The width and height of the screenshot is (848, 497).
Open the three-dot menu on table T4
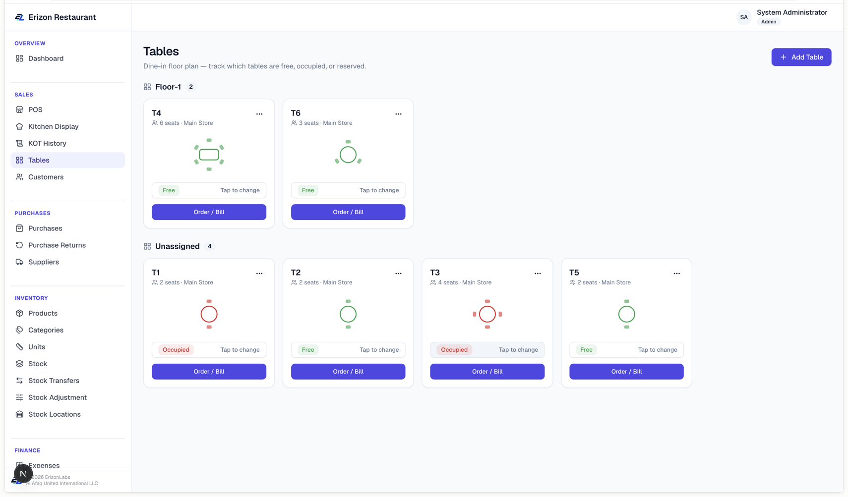(259, 114)
